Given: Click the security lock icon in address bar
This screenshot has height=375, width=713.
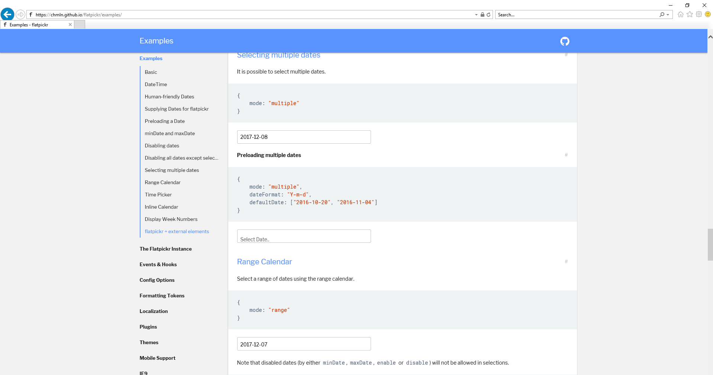Looking at the screenshot, I should point(482,14).
